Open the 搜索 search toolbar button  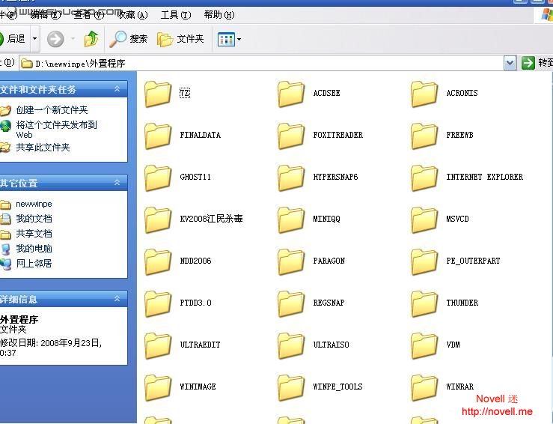pos(128,39)
